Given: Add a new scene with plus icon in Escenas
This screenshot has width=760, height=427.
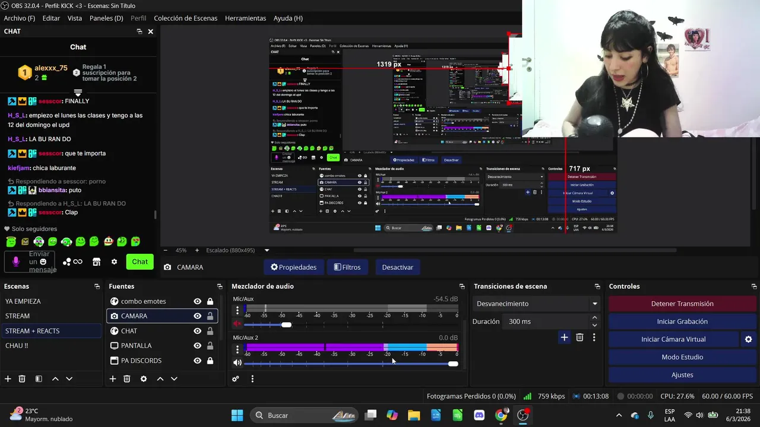Looking at the screenshot, I should [8, 379].
